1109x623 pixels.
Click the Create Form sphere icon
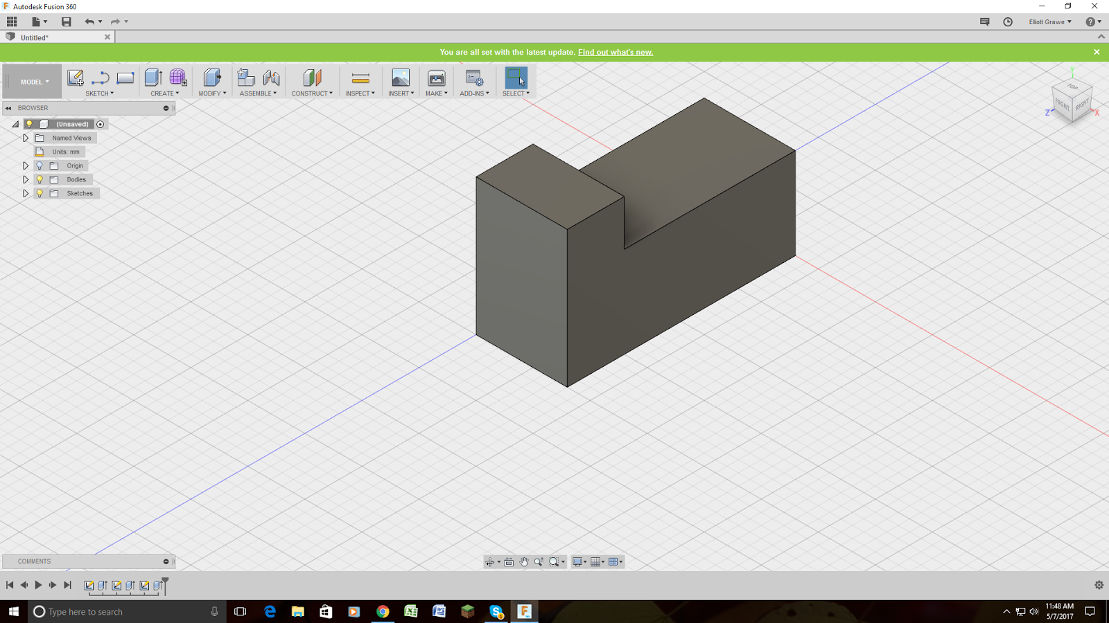click(x=178, y=78)
